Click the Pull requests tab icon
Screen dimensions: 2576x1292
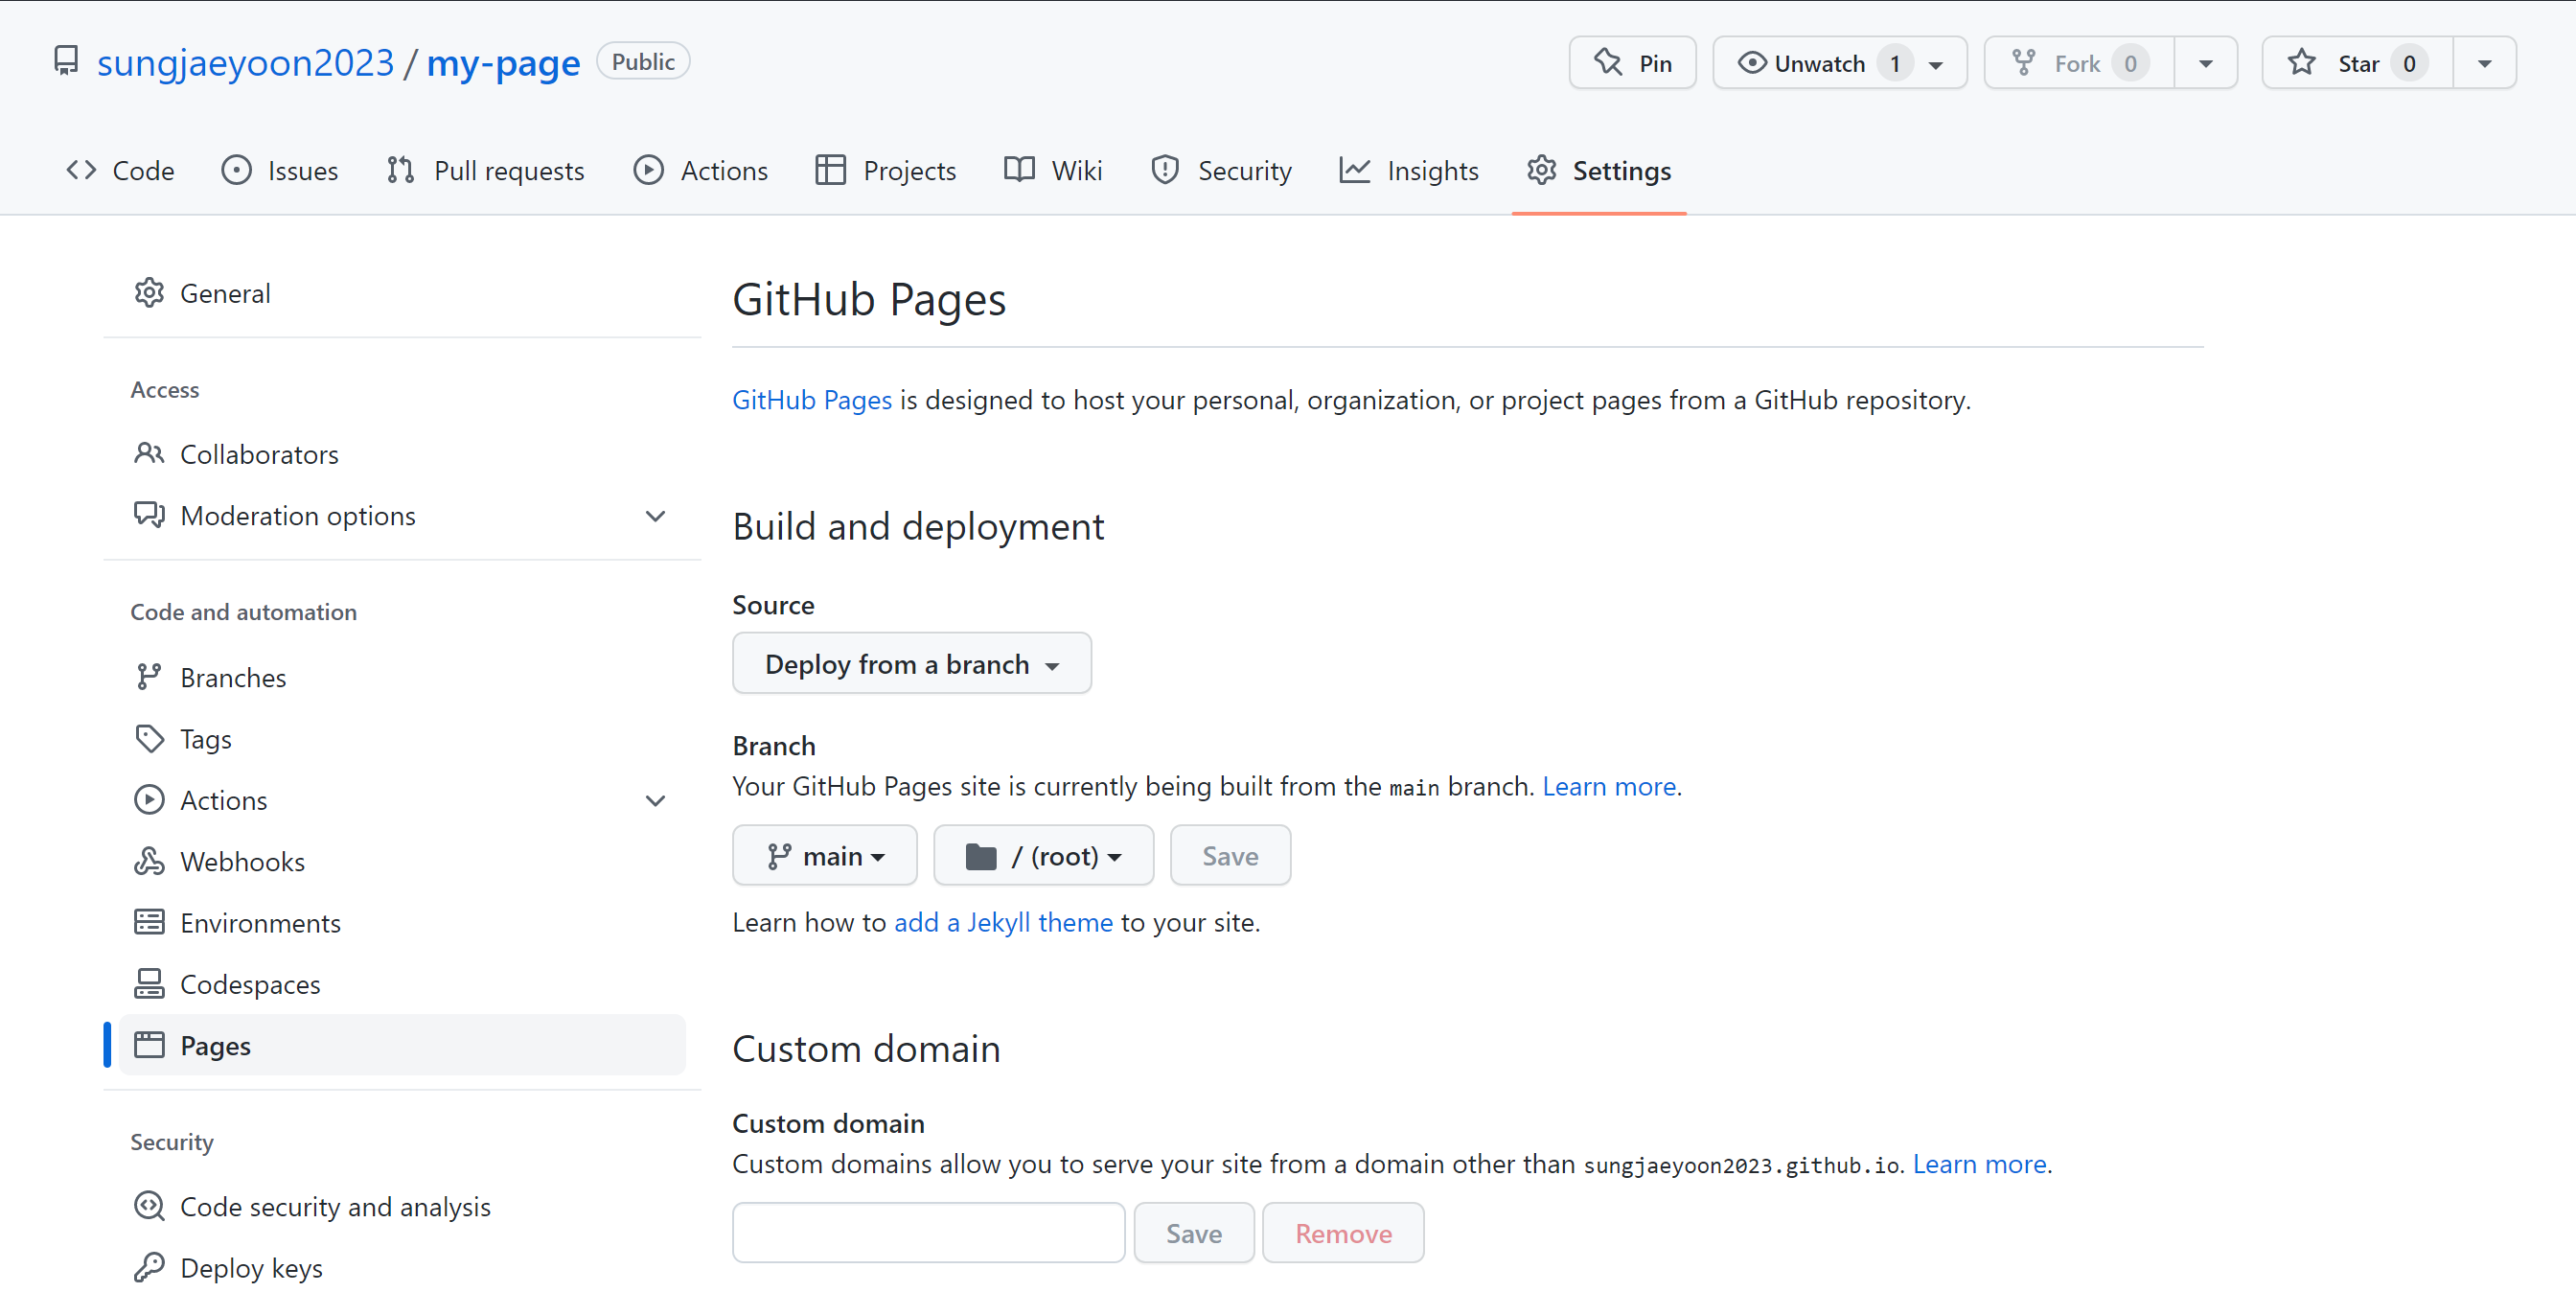(x=401, y=170)
